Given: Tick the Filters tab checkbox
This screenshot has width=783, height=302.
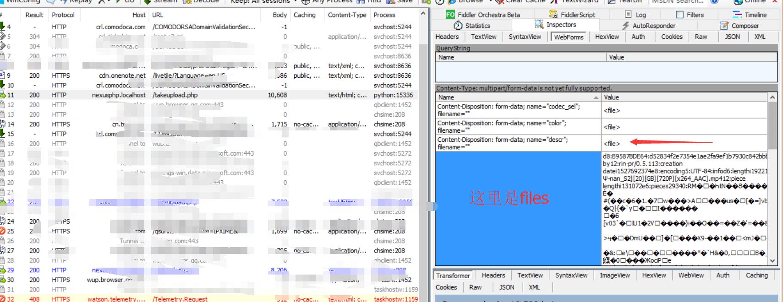Looking at the screenshot, I should [680, 15].
